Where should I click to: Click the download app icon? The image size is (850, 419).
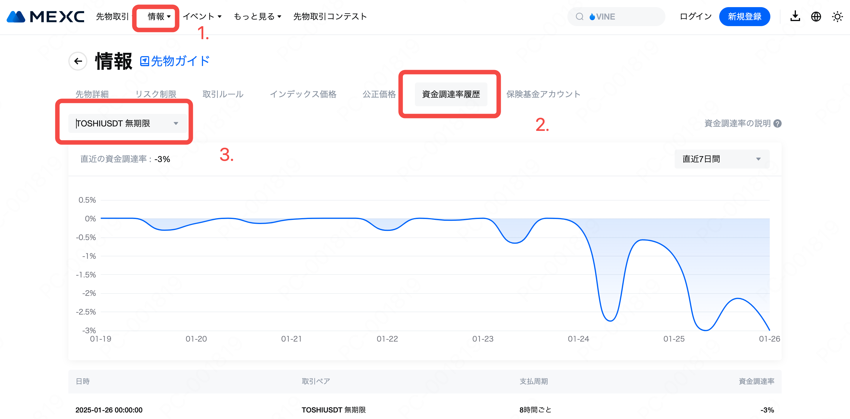795,17
